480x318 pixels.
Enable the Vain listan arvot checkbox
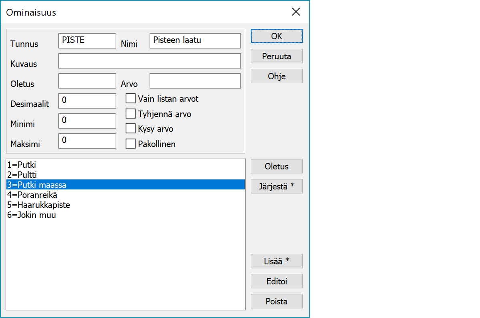pos(131,99)
